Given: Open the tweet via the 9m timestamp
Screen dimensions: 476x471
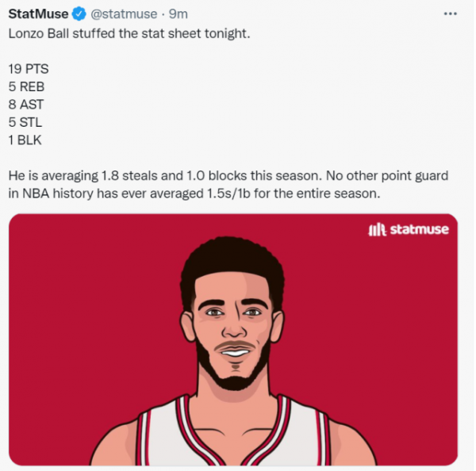Looking at the screenshot, I should click(x=178, y=14).
